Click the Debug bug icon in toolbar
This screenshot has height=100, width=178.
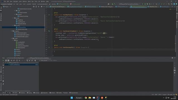pos(145,4)
